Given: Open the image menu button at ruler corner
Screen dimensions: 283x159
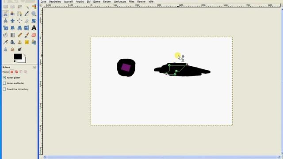Looking at the screenshot, I should pos(41,5).
